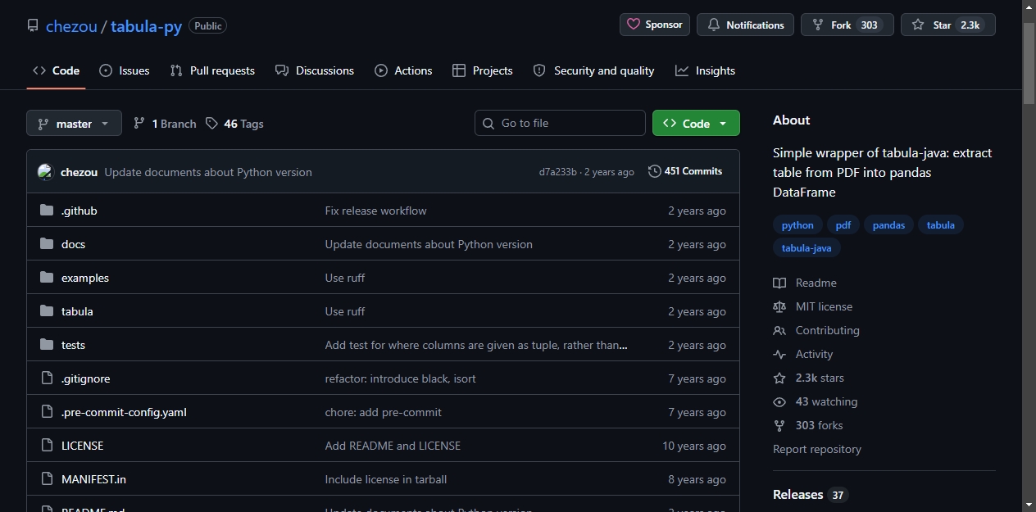
Task: View the 1 Branch link
Action: click(x=165, y=124)
